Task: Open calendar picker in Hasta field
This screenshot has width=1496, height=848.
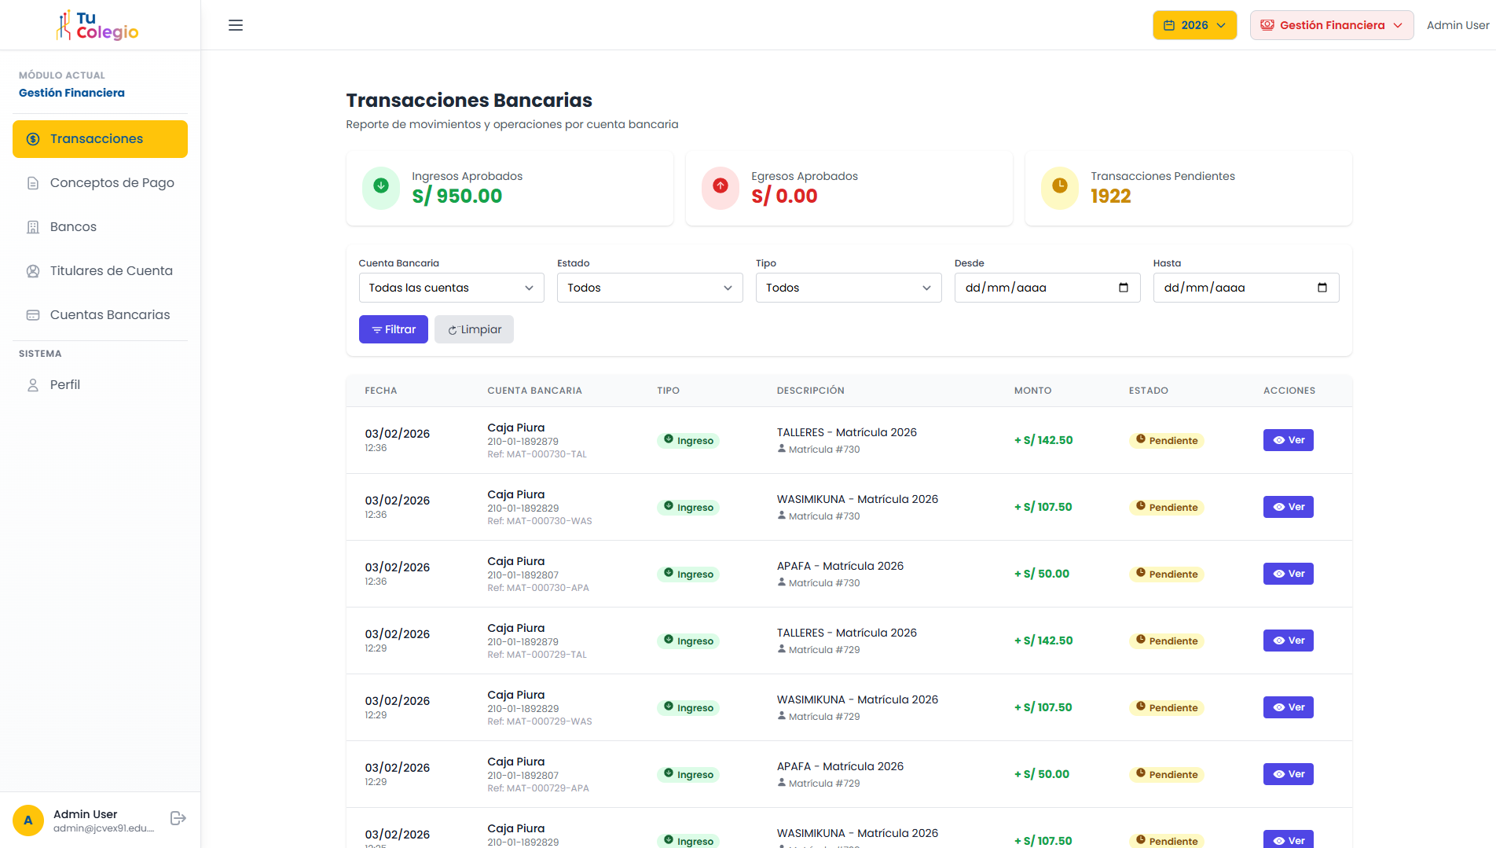Action: pos(1322,288)
